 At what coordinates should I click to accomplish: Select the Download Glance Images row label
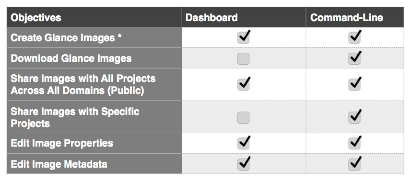pyautogui.click(x=71, y=58)
